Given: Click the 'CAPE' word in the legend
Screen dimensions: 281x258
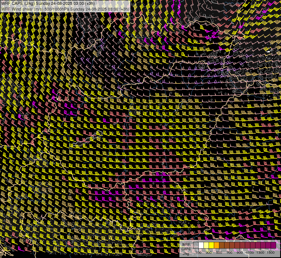Looking at the screenshot, I should point(186,249).
